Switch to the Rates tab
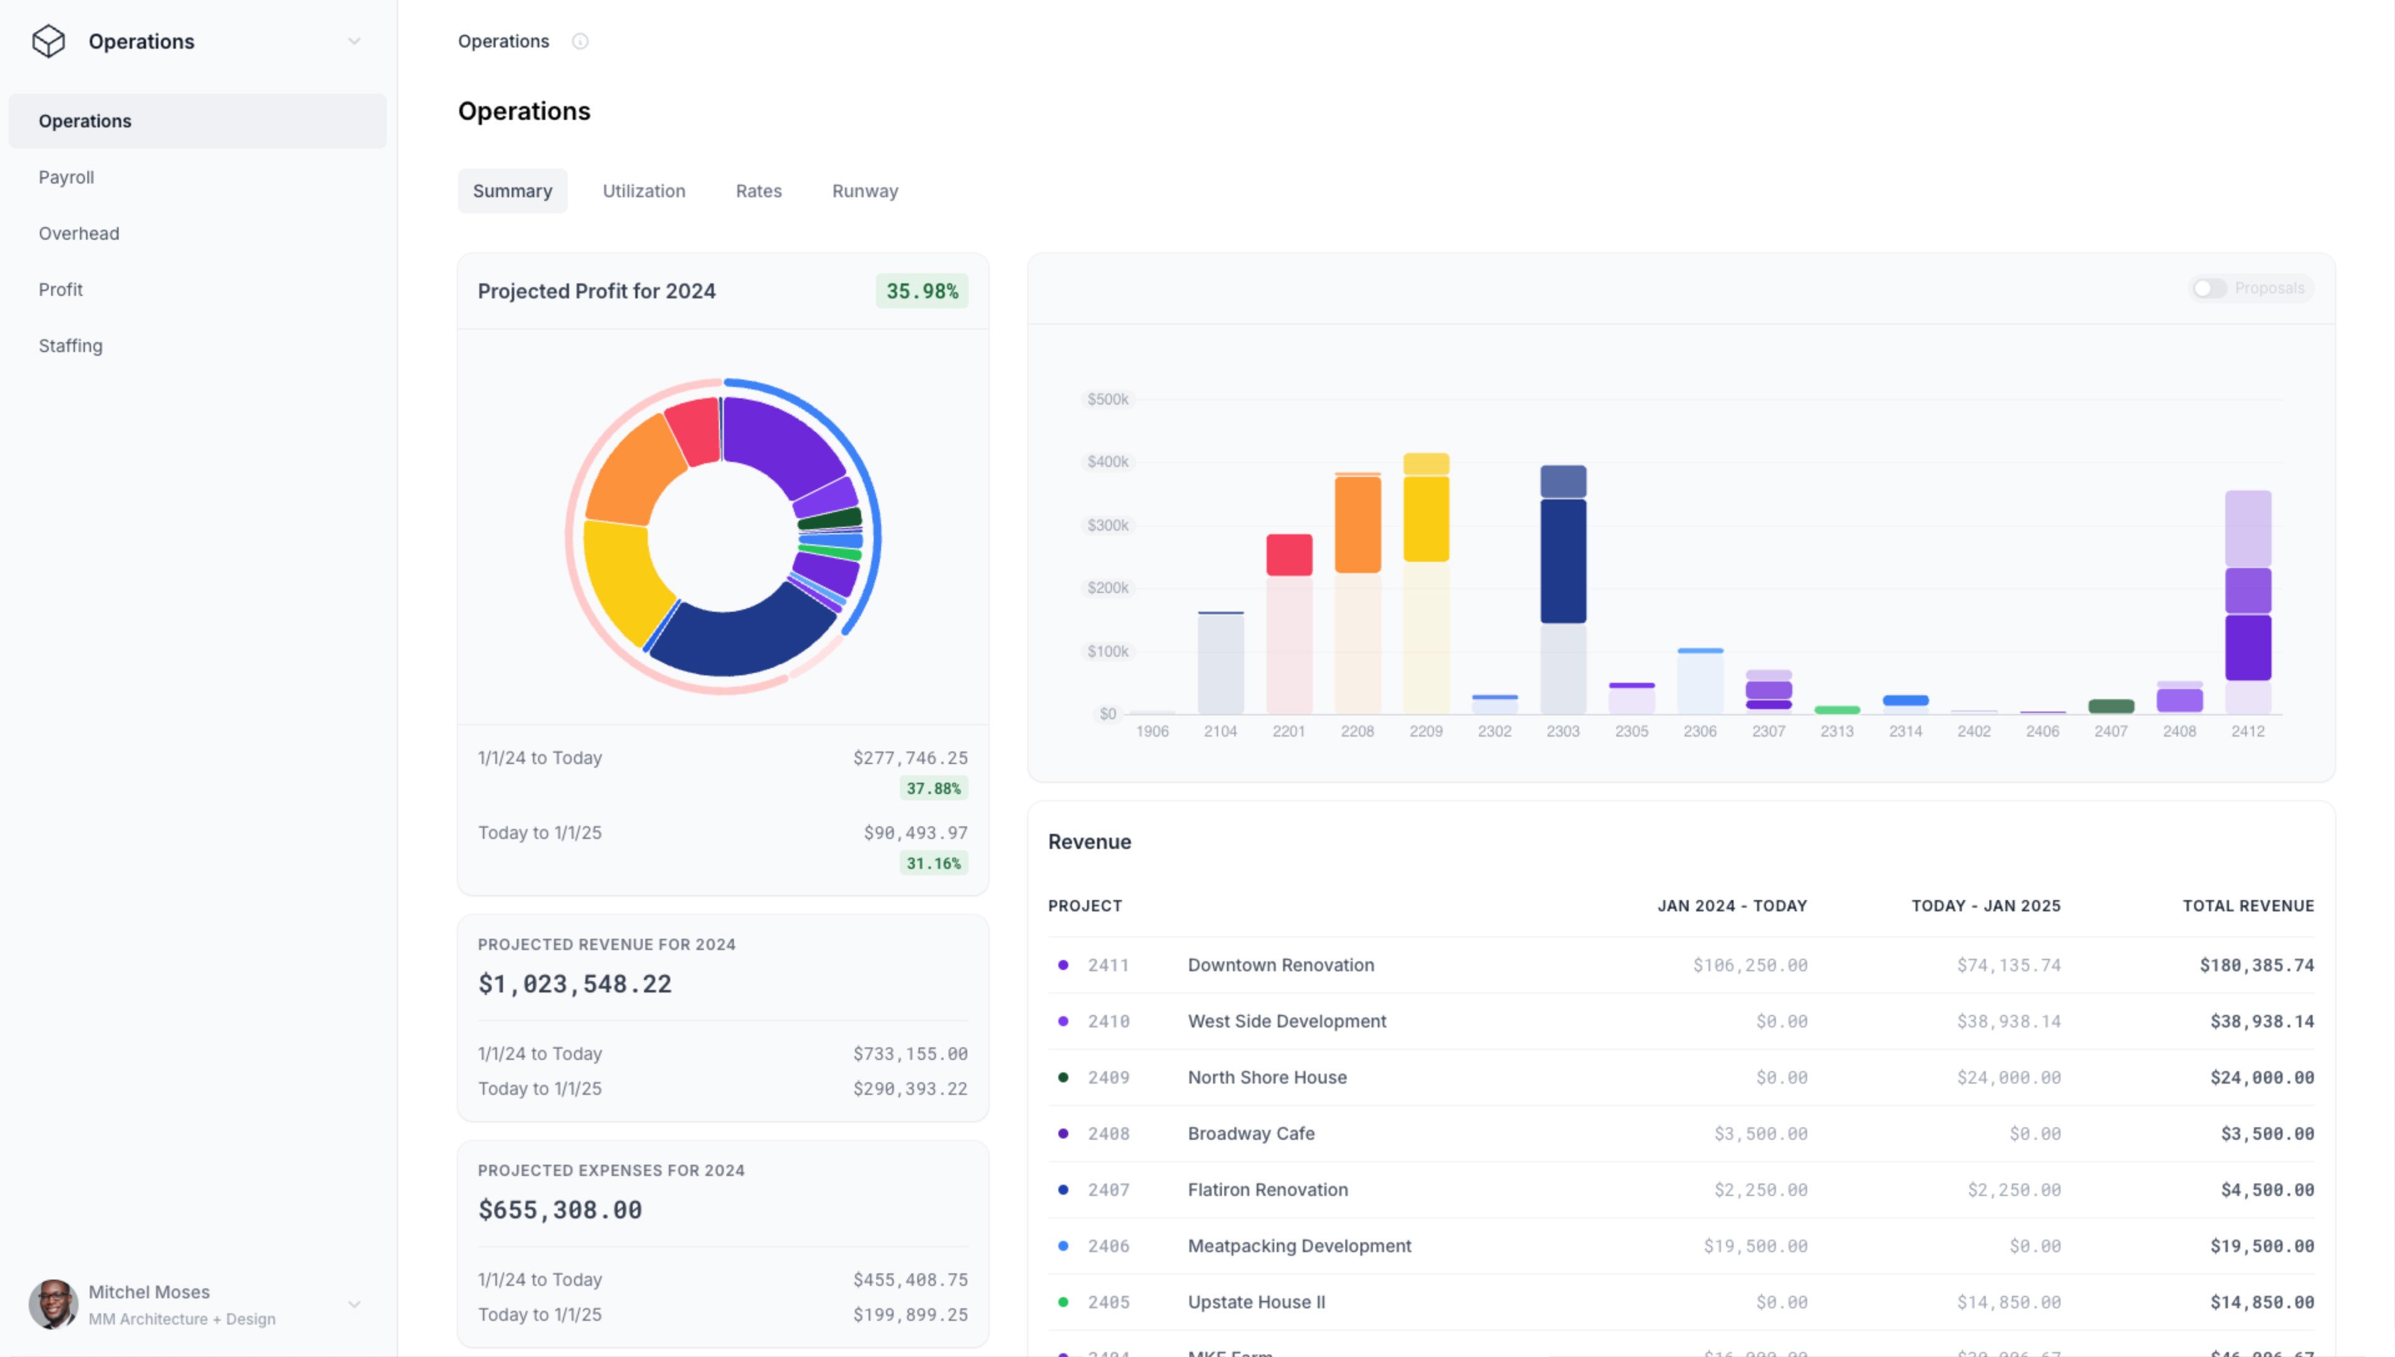The height and width of the screenshot is (1357, 2395). (758, 191)
